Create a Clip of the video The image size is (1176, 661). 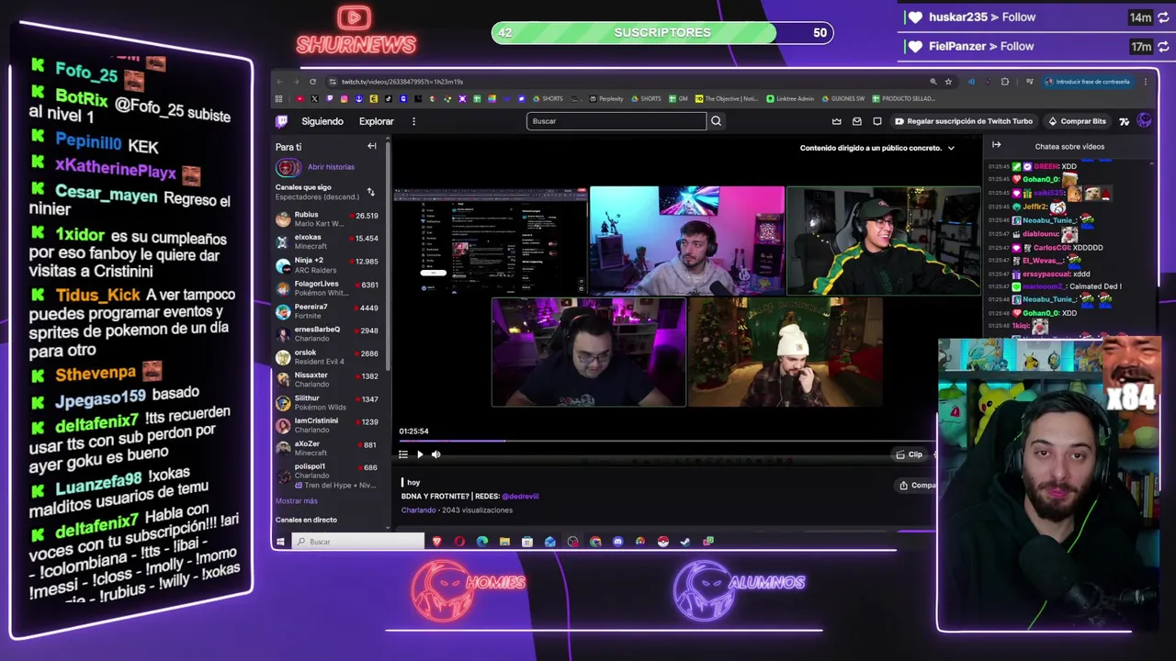(x=910, y=454)
